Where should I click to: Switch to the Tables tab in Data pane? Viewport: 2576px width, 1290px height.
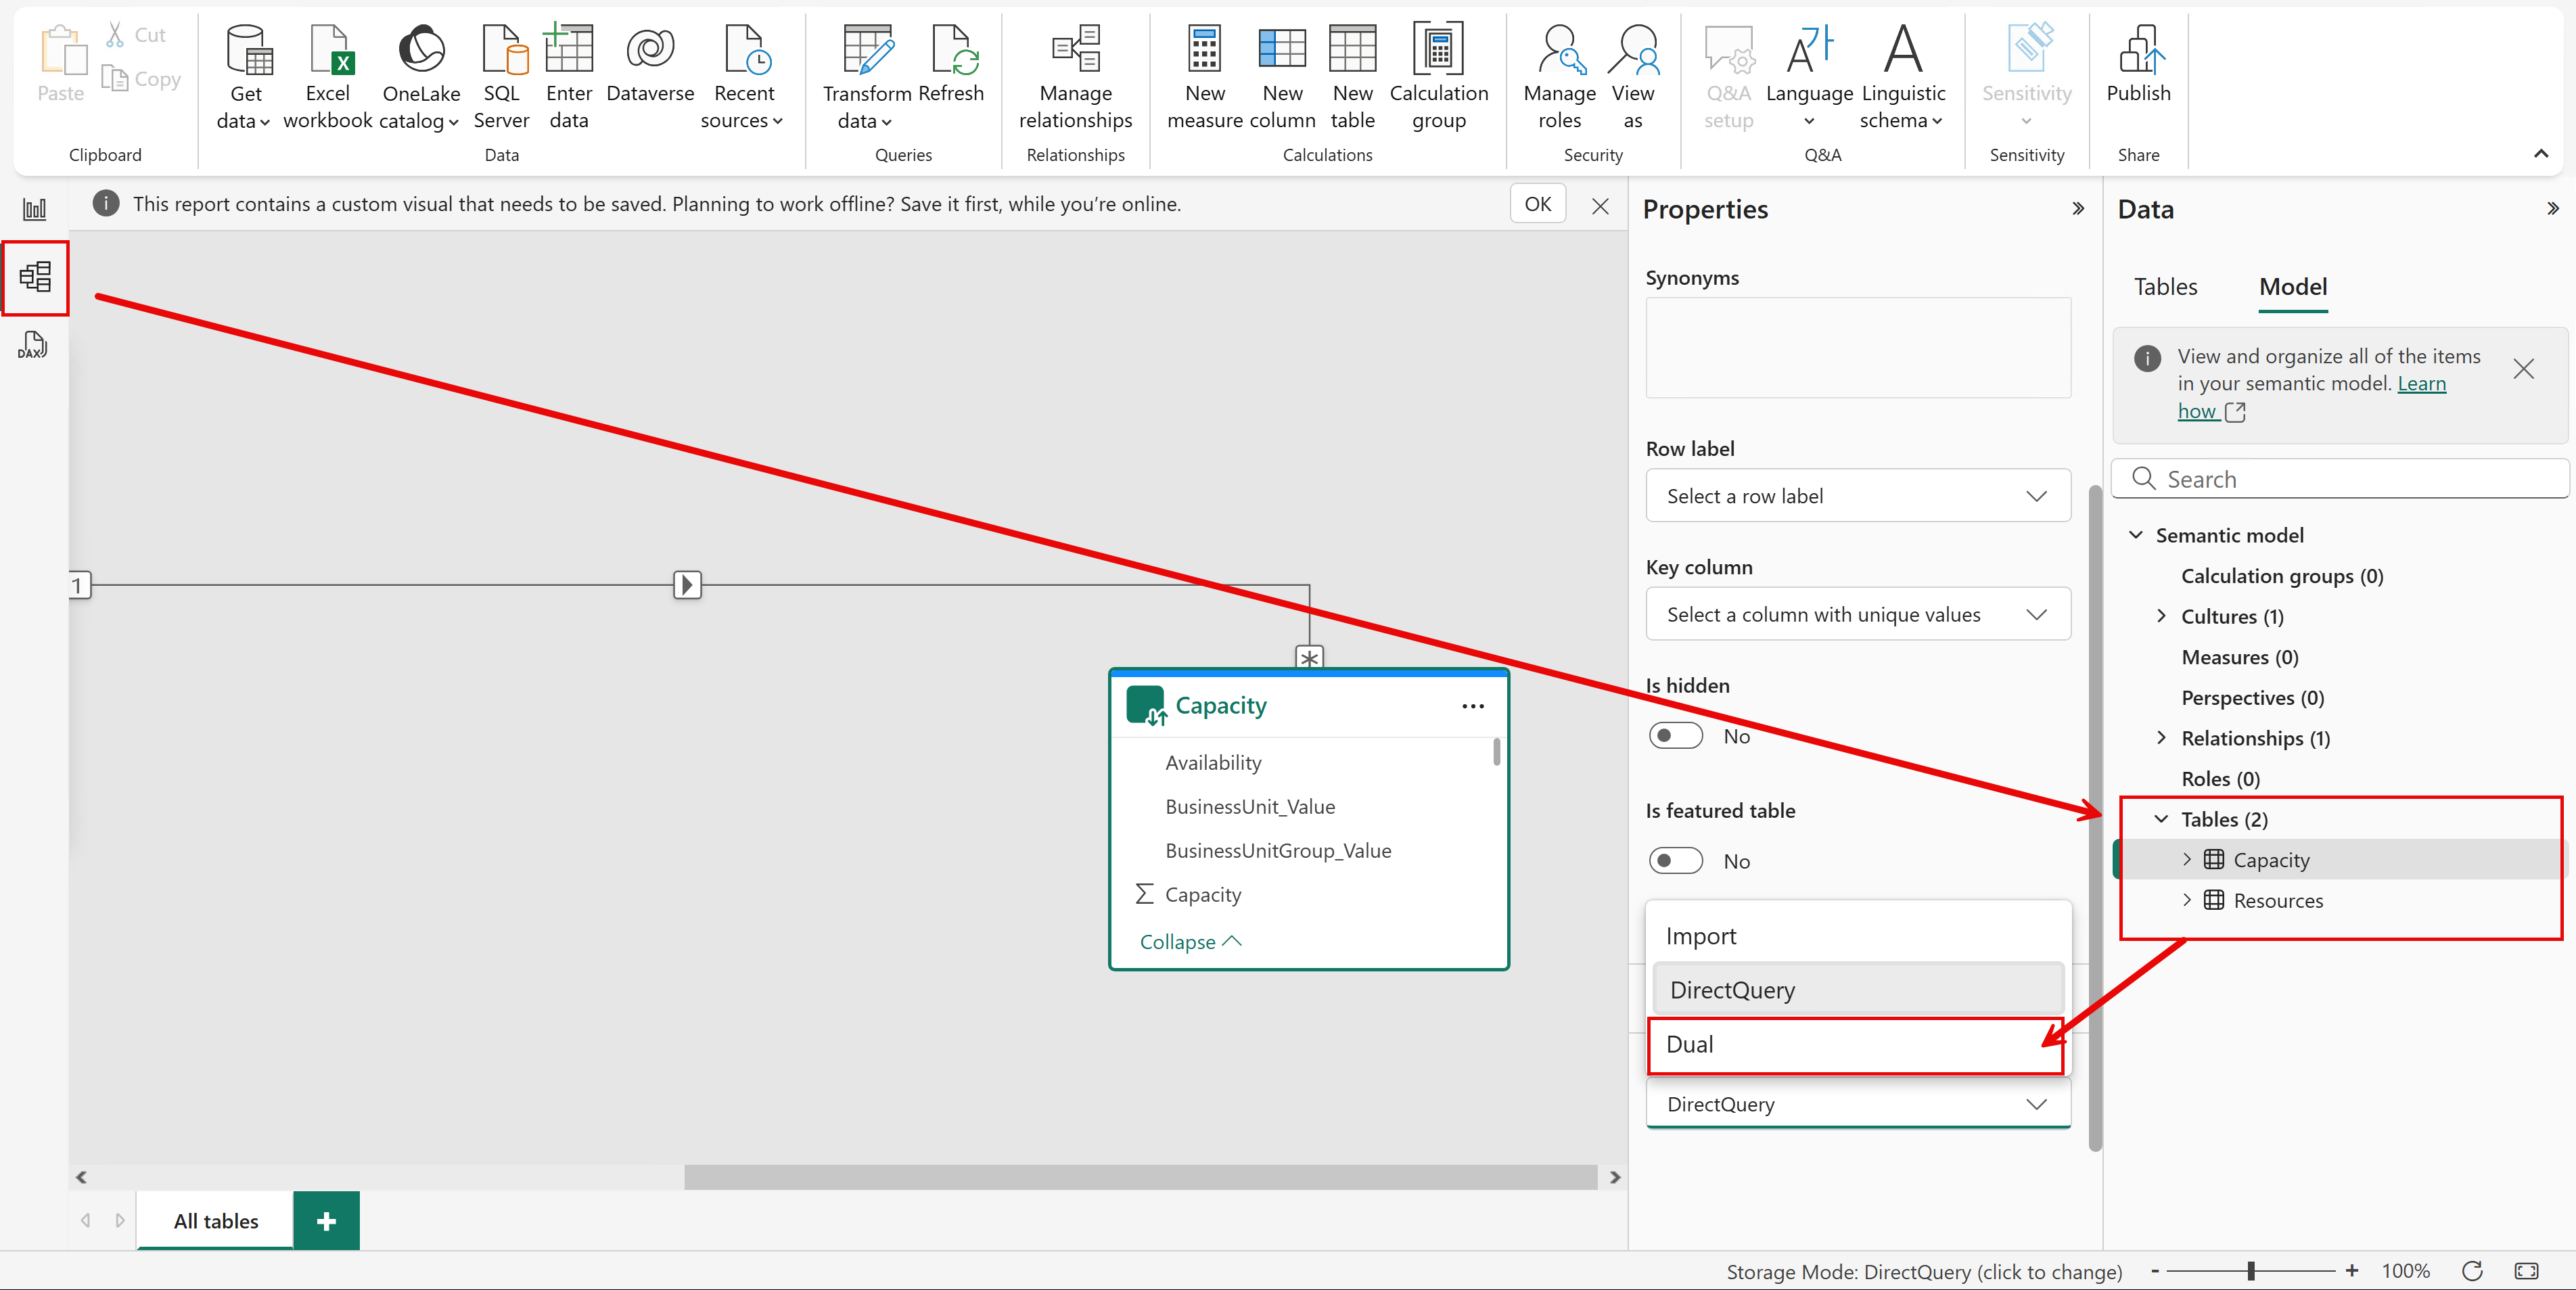click(x=2165, y=287)
